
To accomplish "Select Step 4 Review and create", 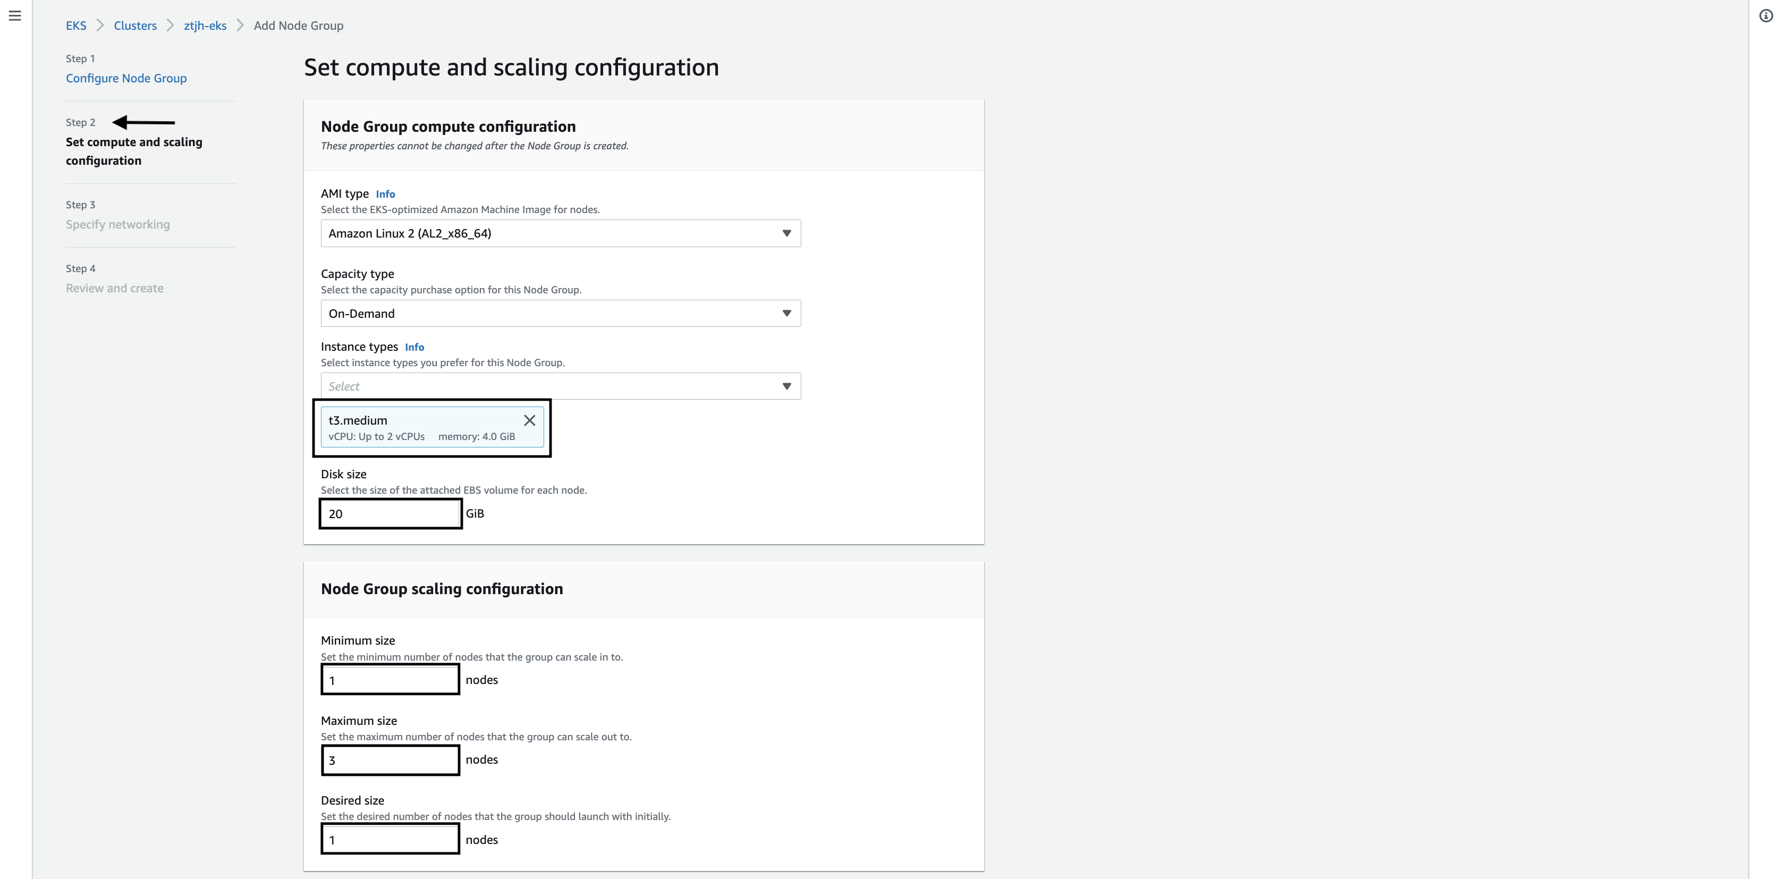I will [x=115, y=288].
